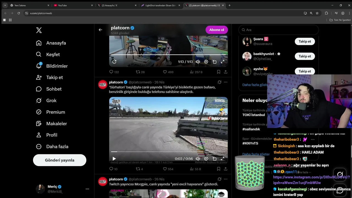Screen dimensions: 352x198
Task: Open Sohbet messages
Action: click(49, 89)
